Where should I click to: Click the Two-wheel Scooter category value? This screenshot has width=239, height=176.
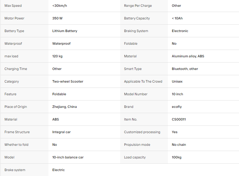point(68,81)
